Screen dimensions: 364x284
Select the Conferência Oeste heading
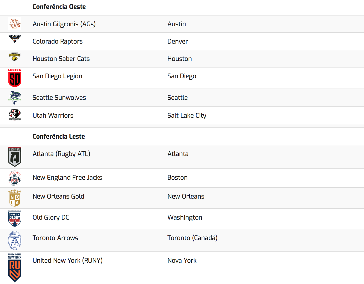coord(59,7)
